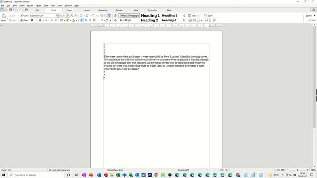Viewport: 317px width, 178px height.
Task: Open the outline list dropdown arrow
Action: [96, 16]
